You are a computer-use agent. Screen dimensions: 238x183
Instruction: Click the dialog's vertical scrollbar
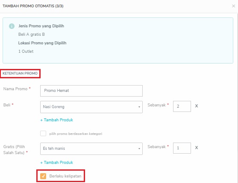(238, 98)
